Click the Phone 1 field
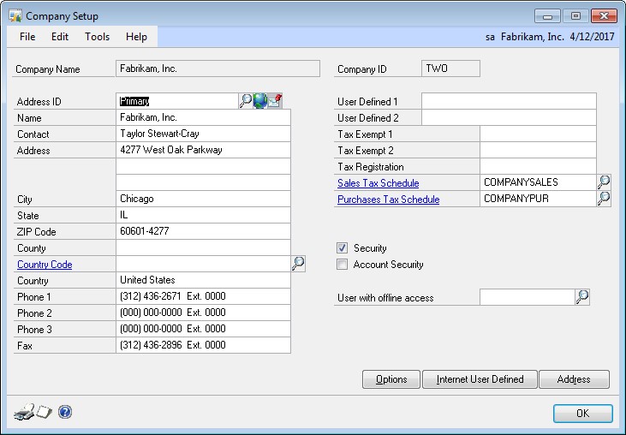The width and height of the screenshot is (626, 435). [203, 296]
